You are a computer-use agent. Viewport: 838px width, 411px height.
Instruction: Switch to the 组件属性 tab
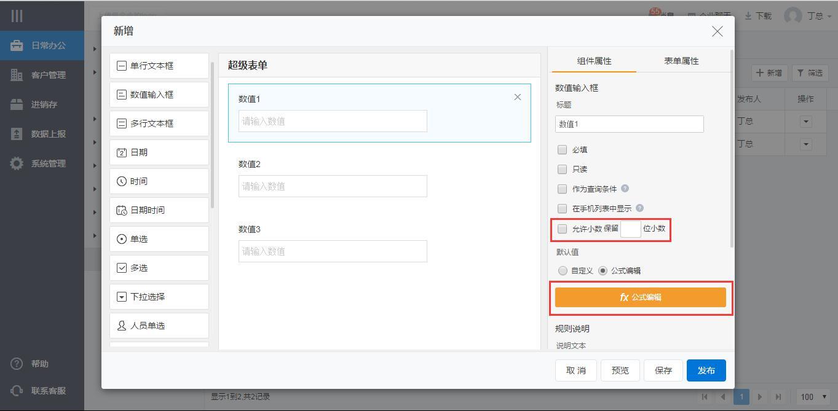point(594,61)
